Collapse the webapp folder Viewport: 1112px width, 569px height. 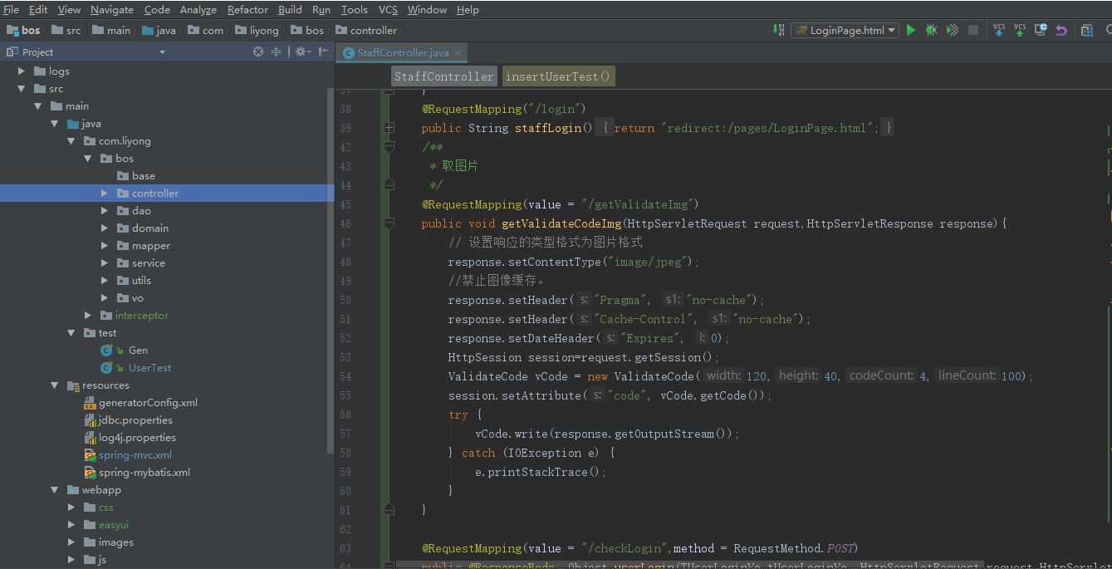point(55,490)
